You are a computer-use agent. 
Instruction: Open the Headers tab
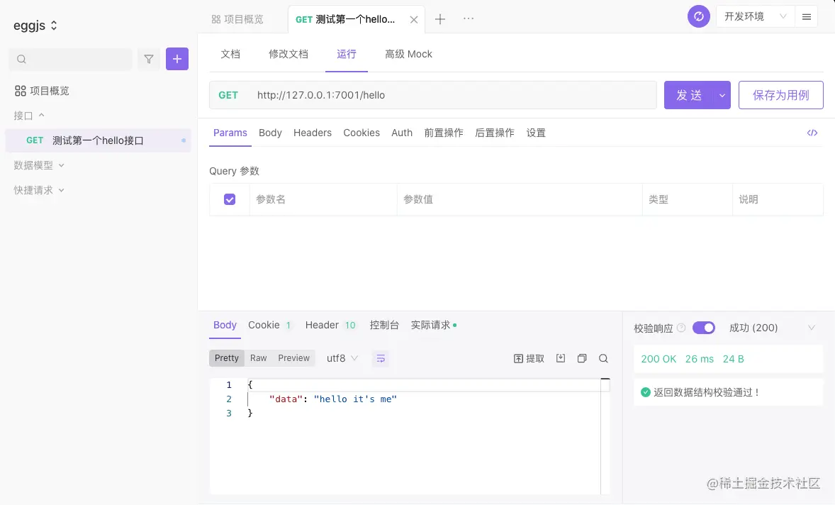pos(312,133)
